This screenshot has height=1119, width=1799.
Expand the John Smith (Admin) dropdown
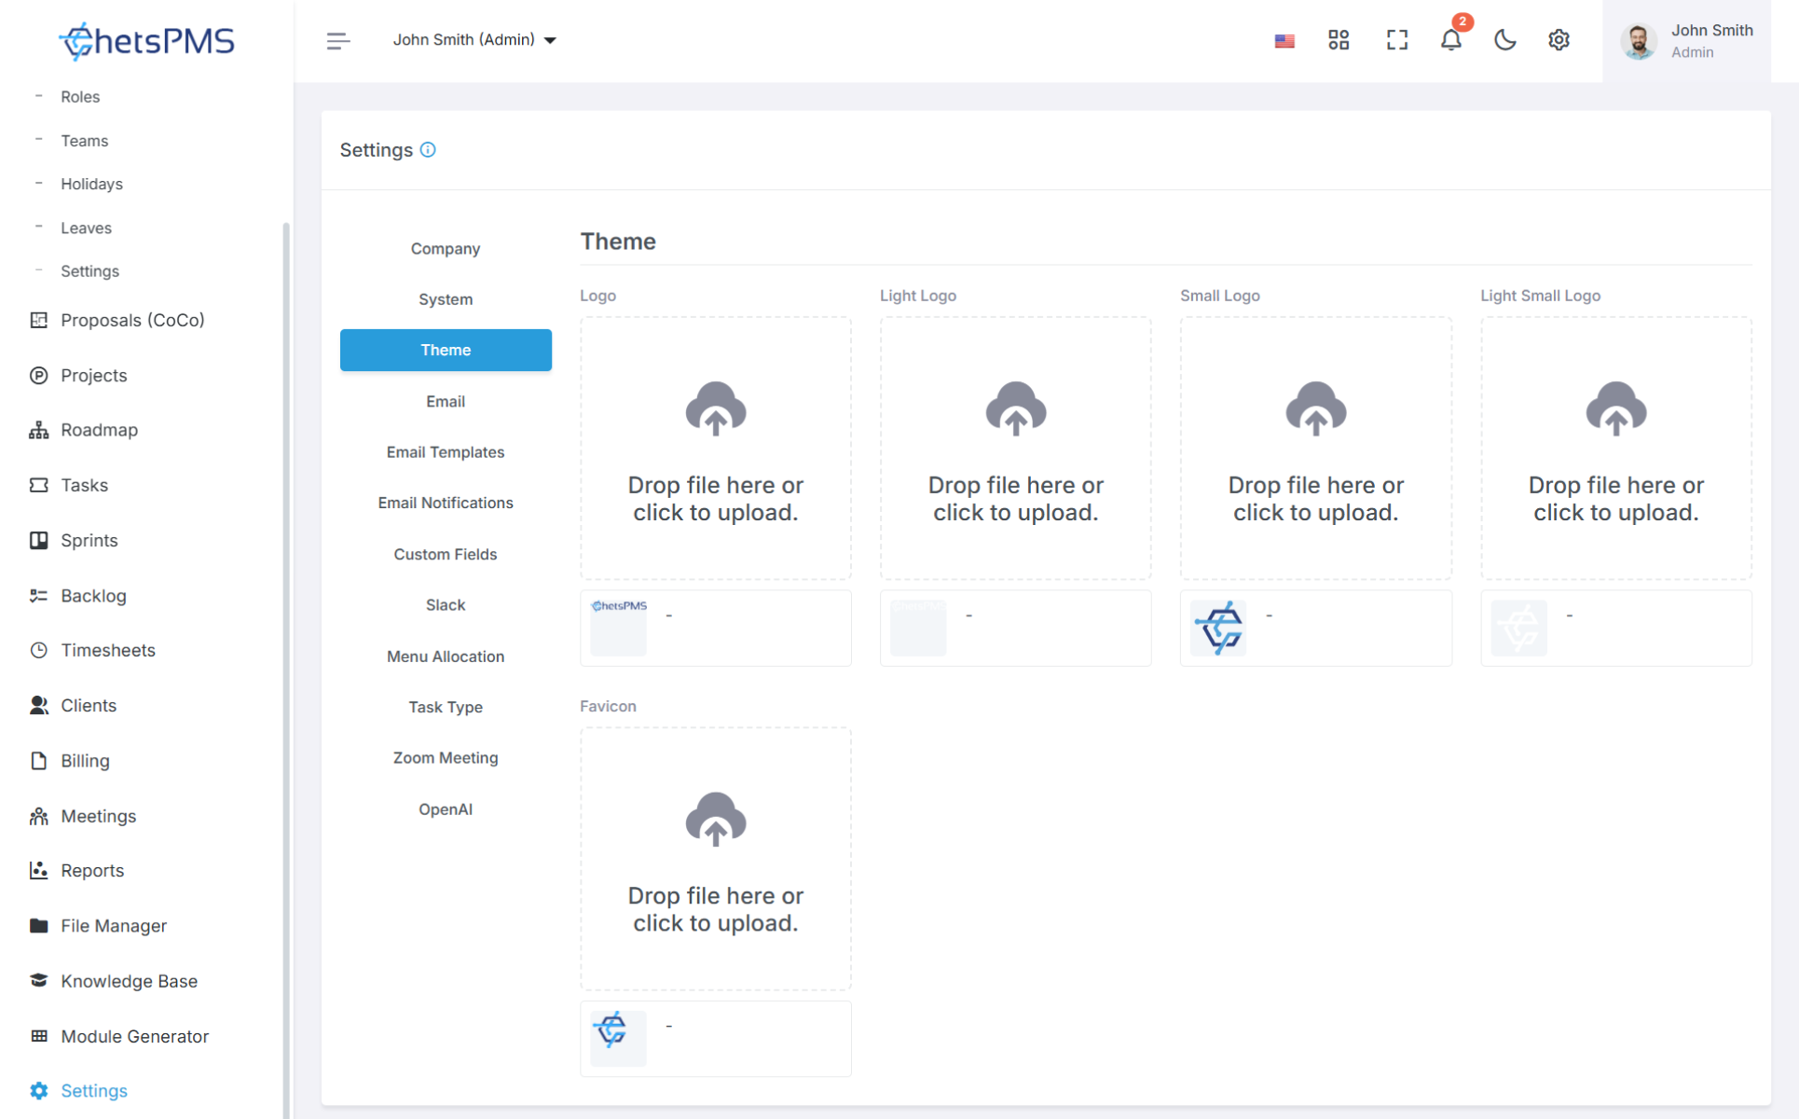point(474,40)
